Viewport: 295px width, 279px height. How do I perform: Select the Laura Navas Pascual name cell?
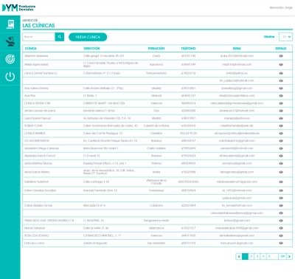38,118
